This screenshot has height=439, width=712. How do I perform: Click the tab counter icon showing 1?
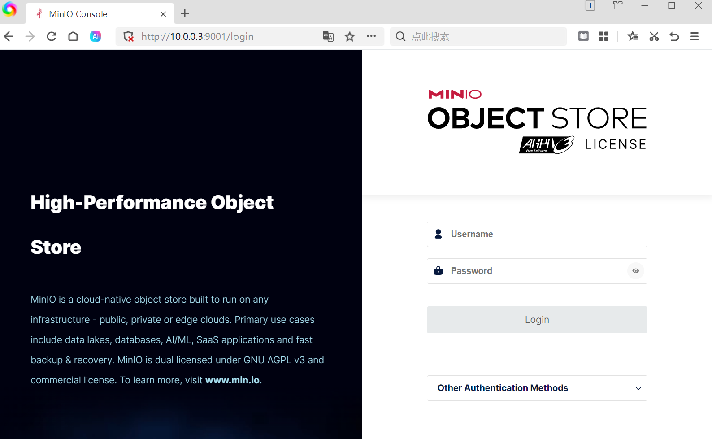(x=590, y=6)
